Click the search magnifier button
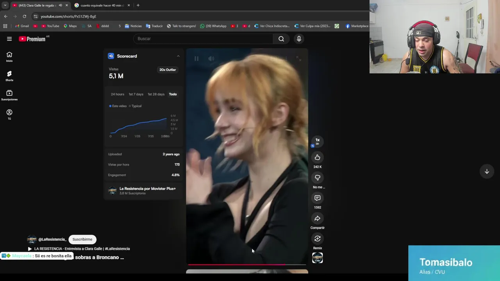Viewport: 500px width, 281px height. 281,39
